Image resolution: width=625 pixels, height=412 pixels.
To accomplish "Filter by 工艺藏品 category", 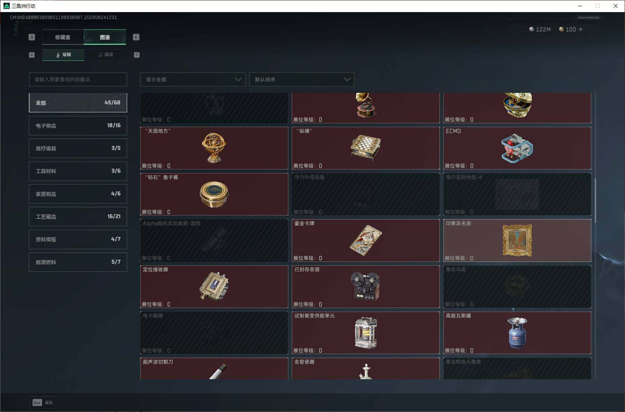I will click(78, 217).
